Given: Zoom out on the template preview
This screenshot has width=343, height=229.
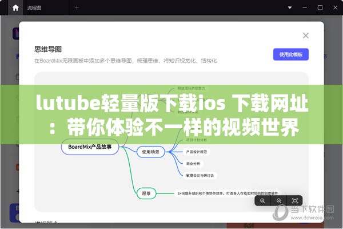Looking at the screenshot, I should tap(279, 200).
